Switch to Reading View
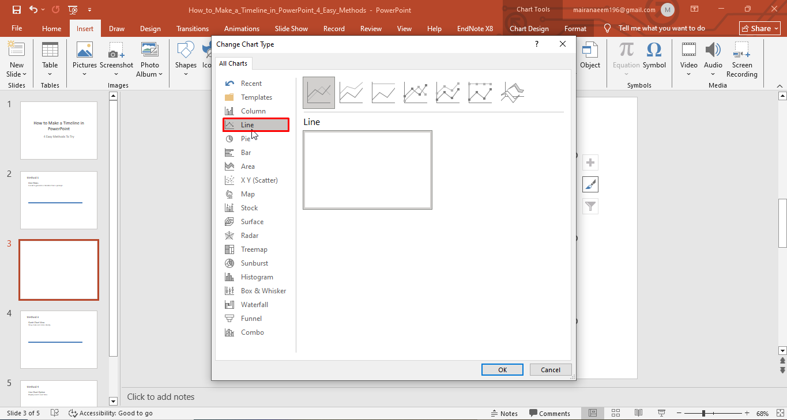 pyautogui.click(x=638, y=413)
